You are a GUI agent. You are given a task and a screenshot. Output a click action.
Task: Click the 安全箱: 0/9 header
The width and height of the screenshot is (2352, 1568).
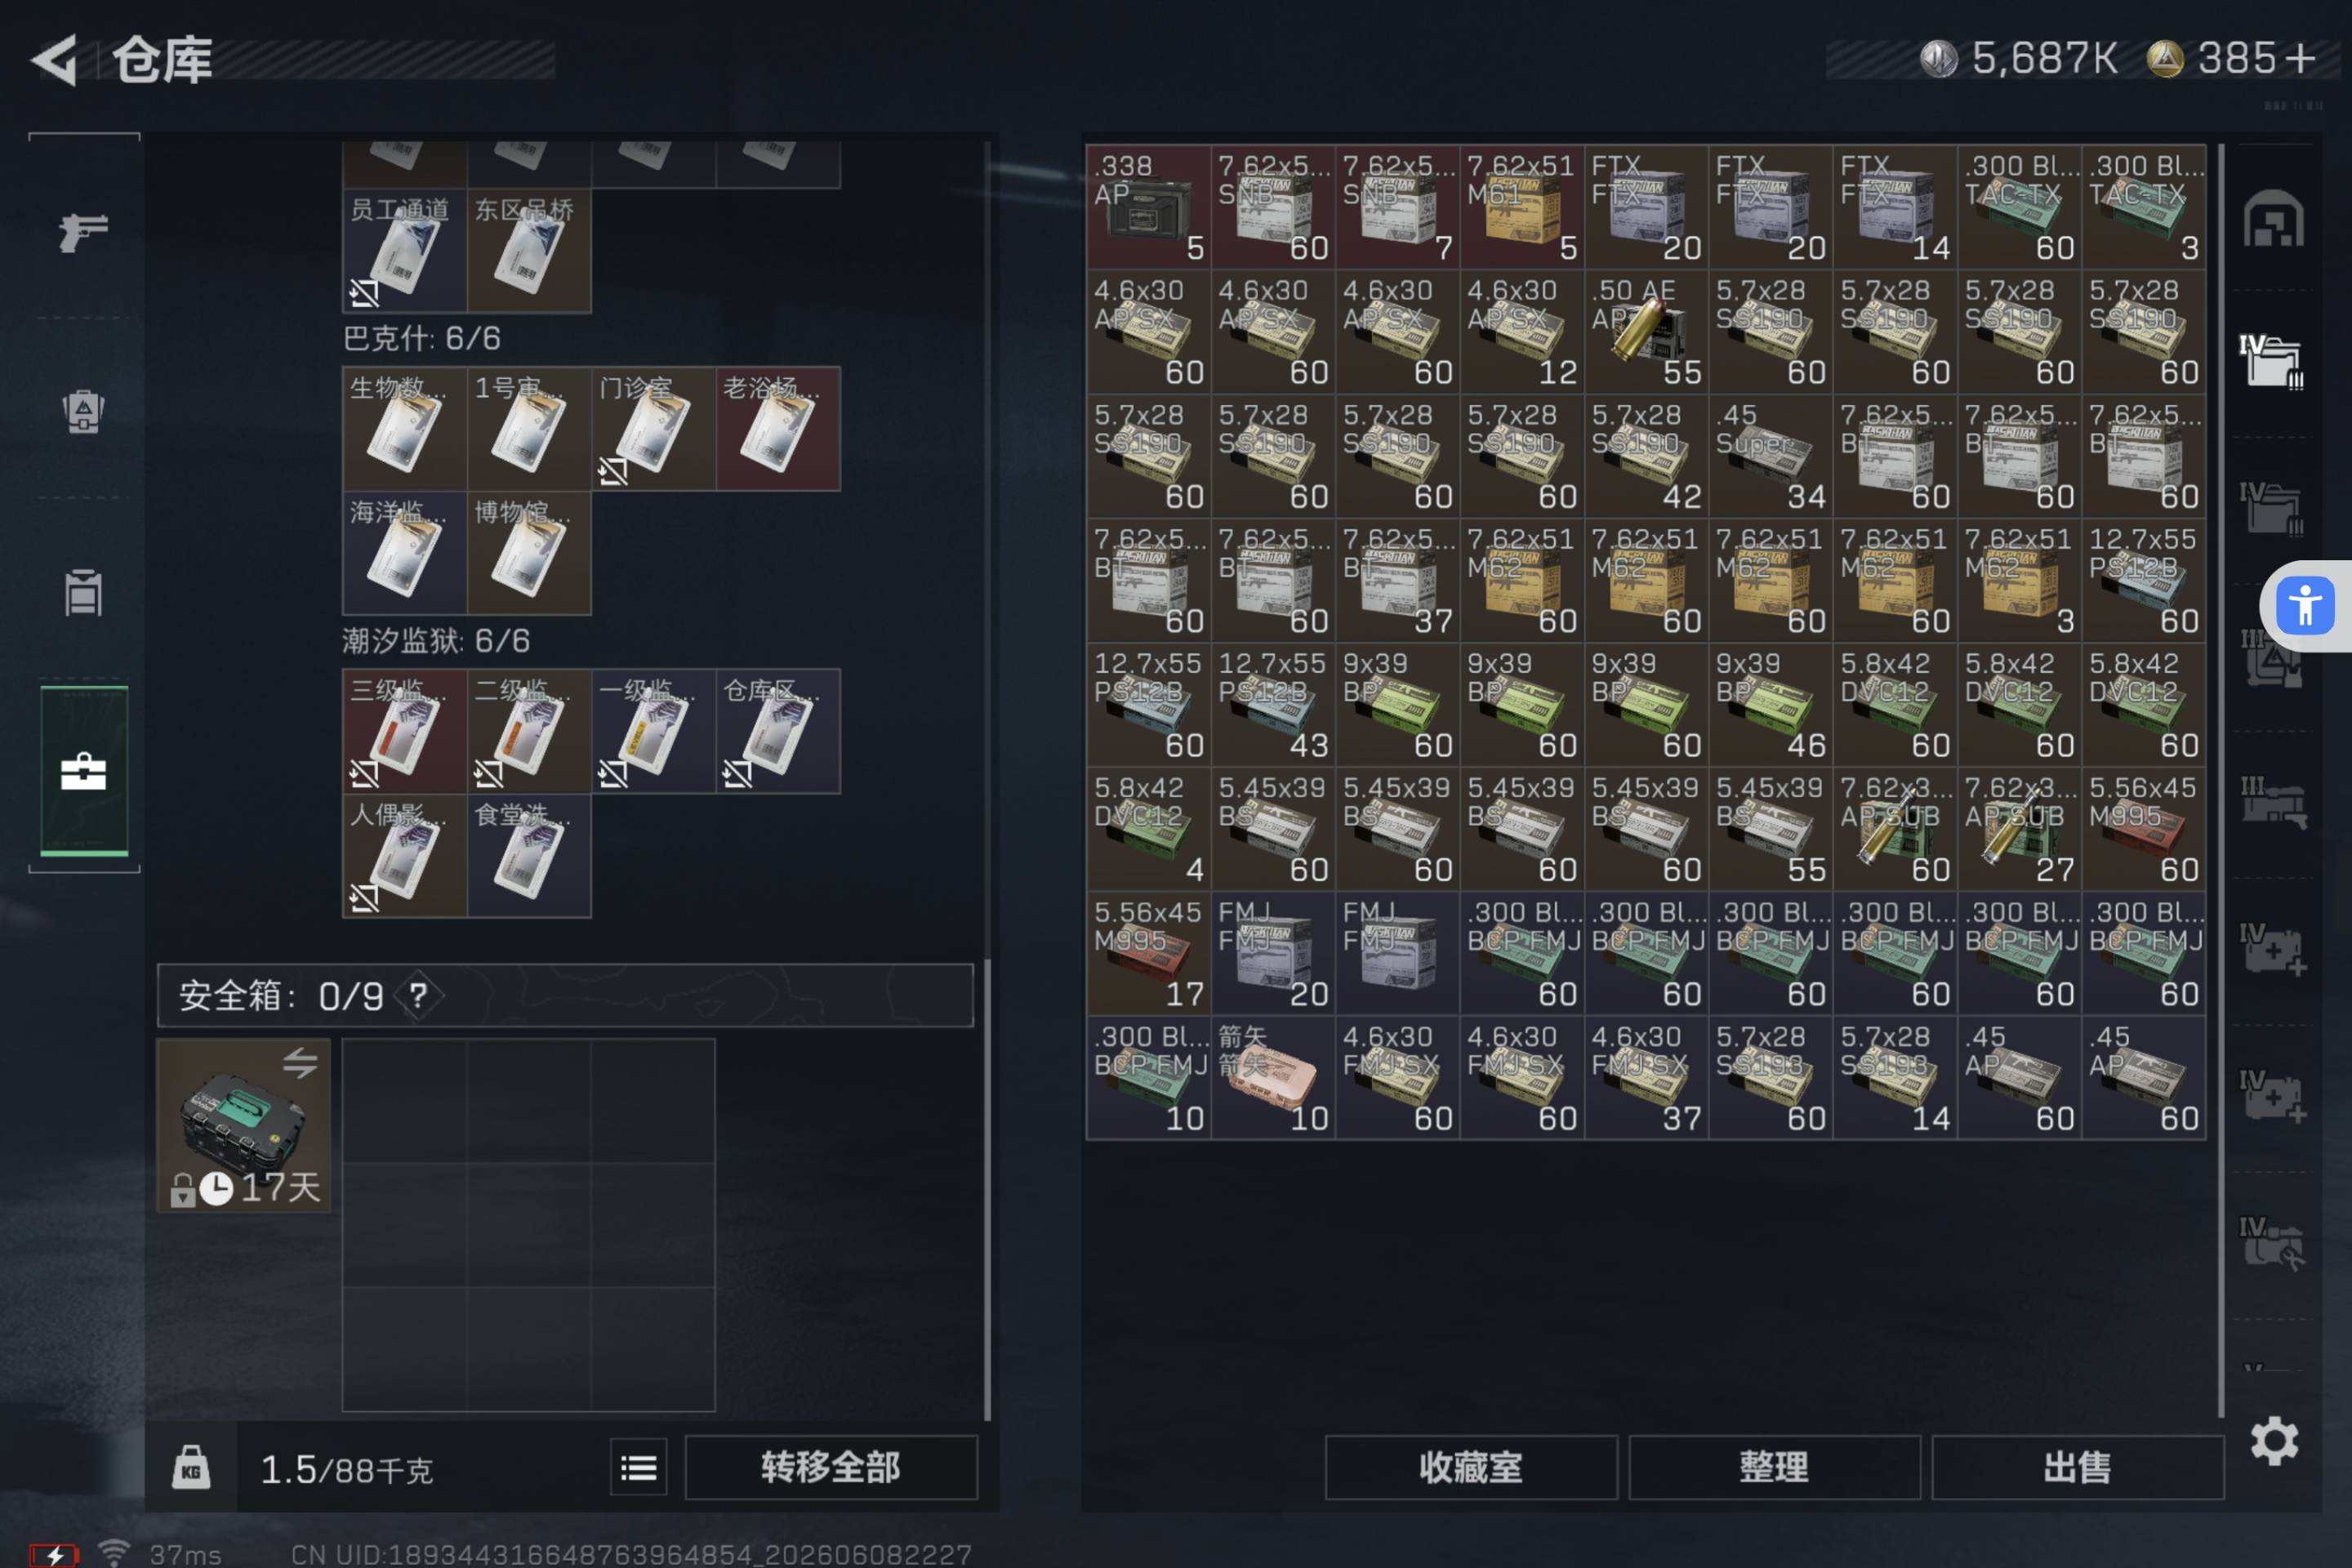point(565,995)
